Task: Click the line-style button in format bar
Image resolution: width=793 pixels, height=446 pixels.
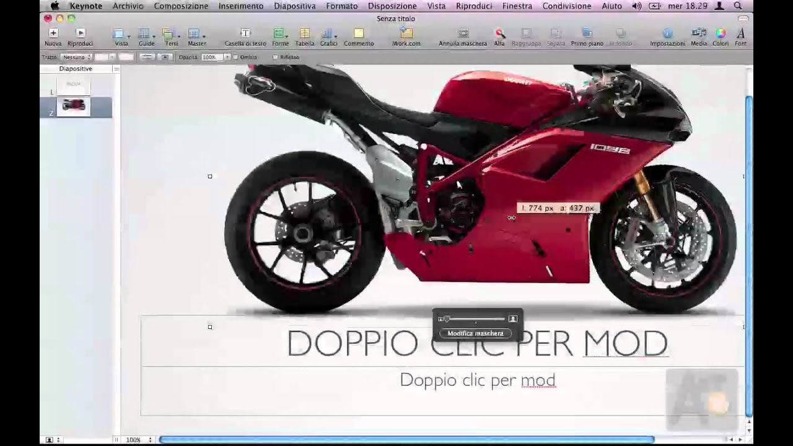Action: [147, 57]
